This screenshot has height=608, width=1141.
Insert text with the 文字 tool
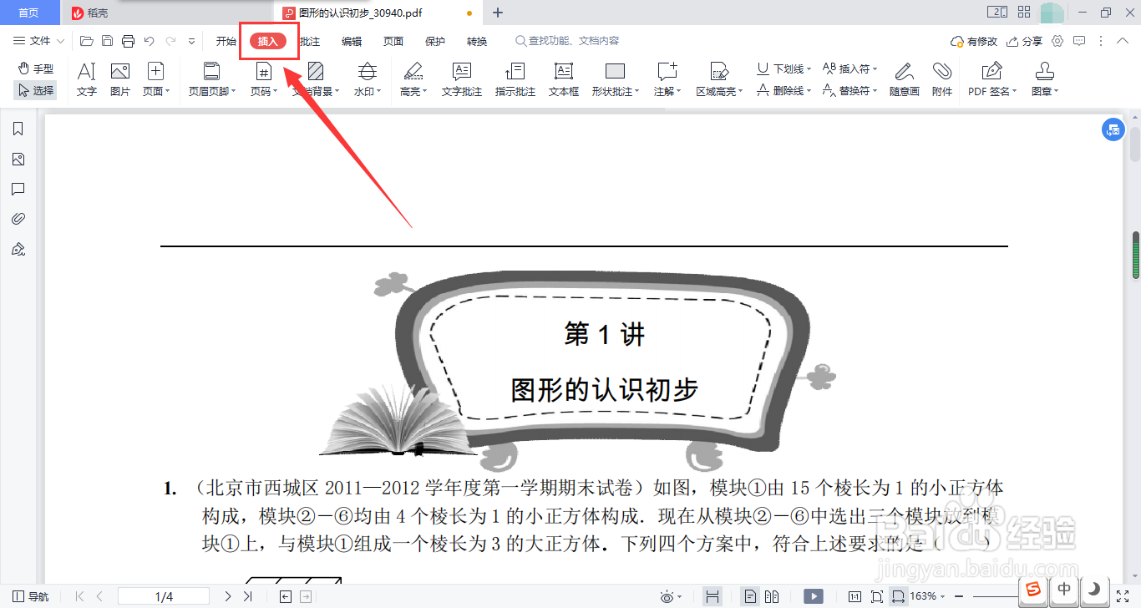[87, 80]
